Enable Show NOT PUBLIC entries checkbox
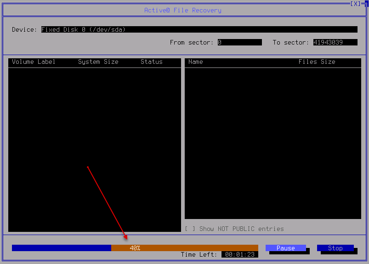 [190, 229]
